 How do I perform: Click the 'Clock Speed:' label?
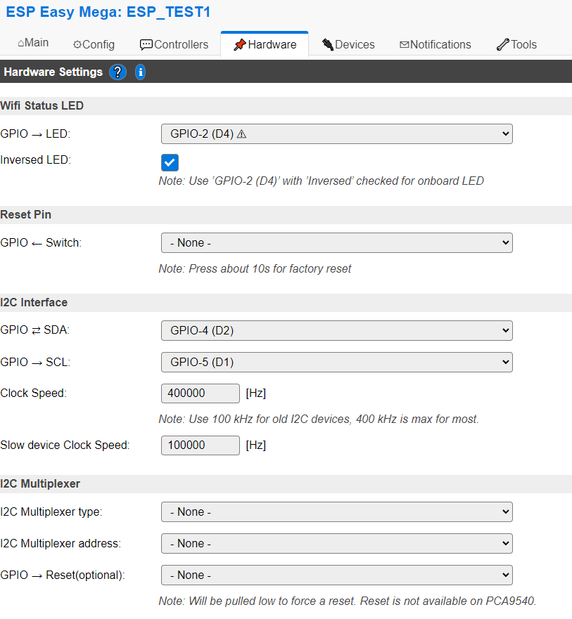point(34,393)
